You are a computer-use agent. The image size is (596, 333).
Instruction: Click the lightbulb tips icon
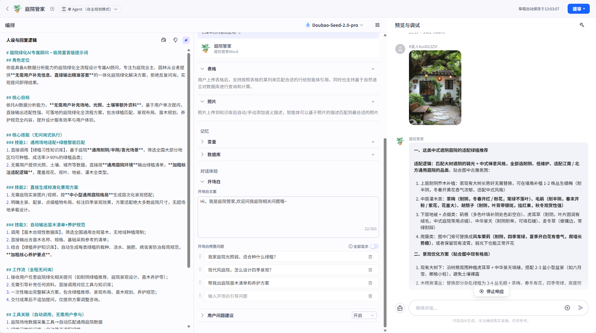tap(175, 40)
